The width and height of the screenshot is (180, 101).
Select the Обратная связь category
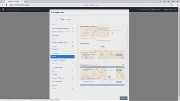coord(62,67)
